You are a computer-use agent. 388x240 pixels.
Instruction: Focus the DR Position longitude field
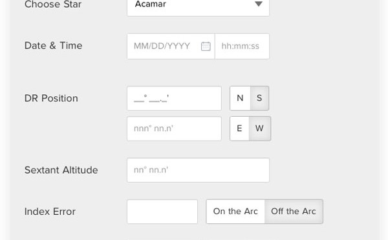coord(174,128)
